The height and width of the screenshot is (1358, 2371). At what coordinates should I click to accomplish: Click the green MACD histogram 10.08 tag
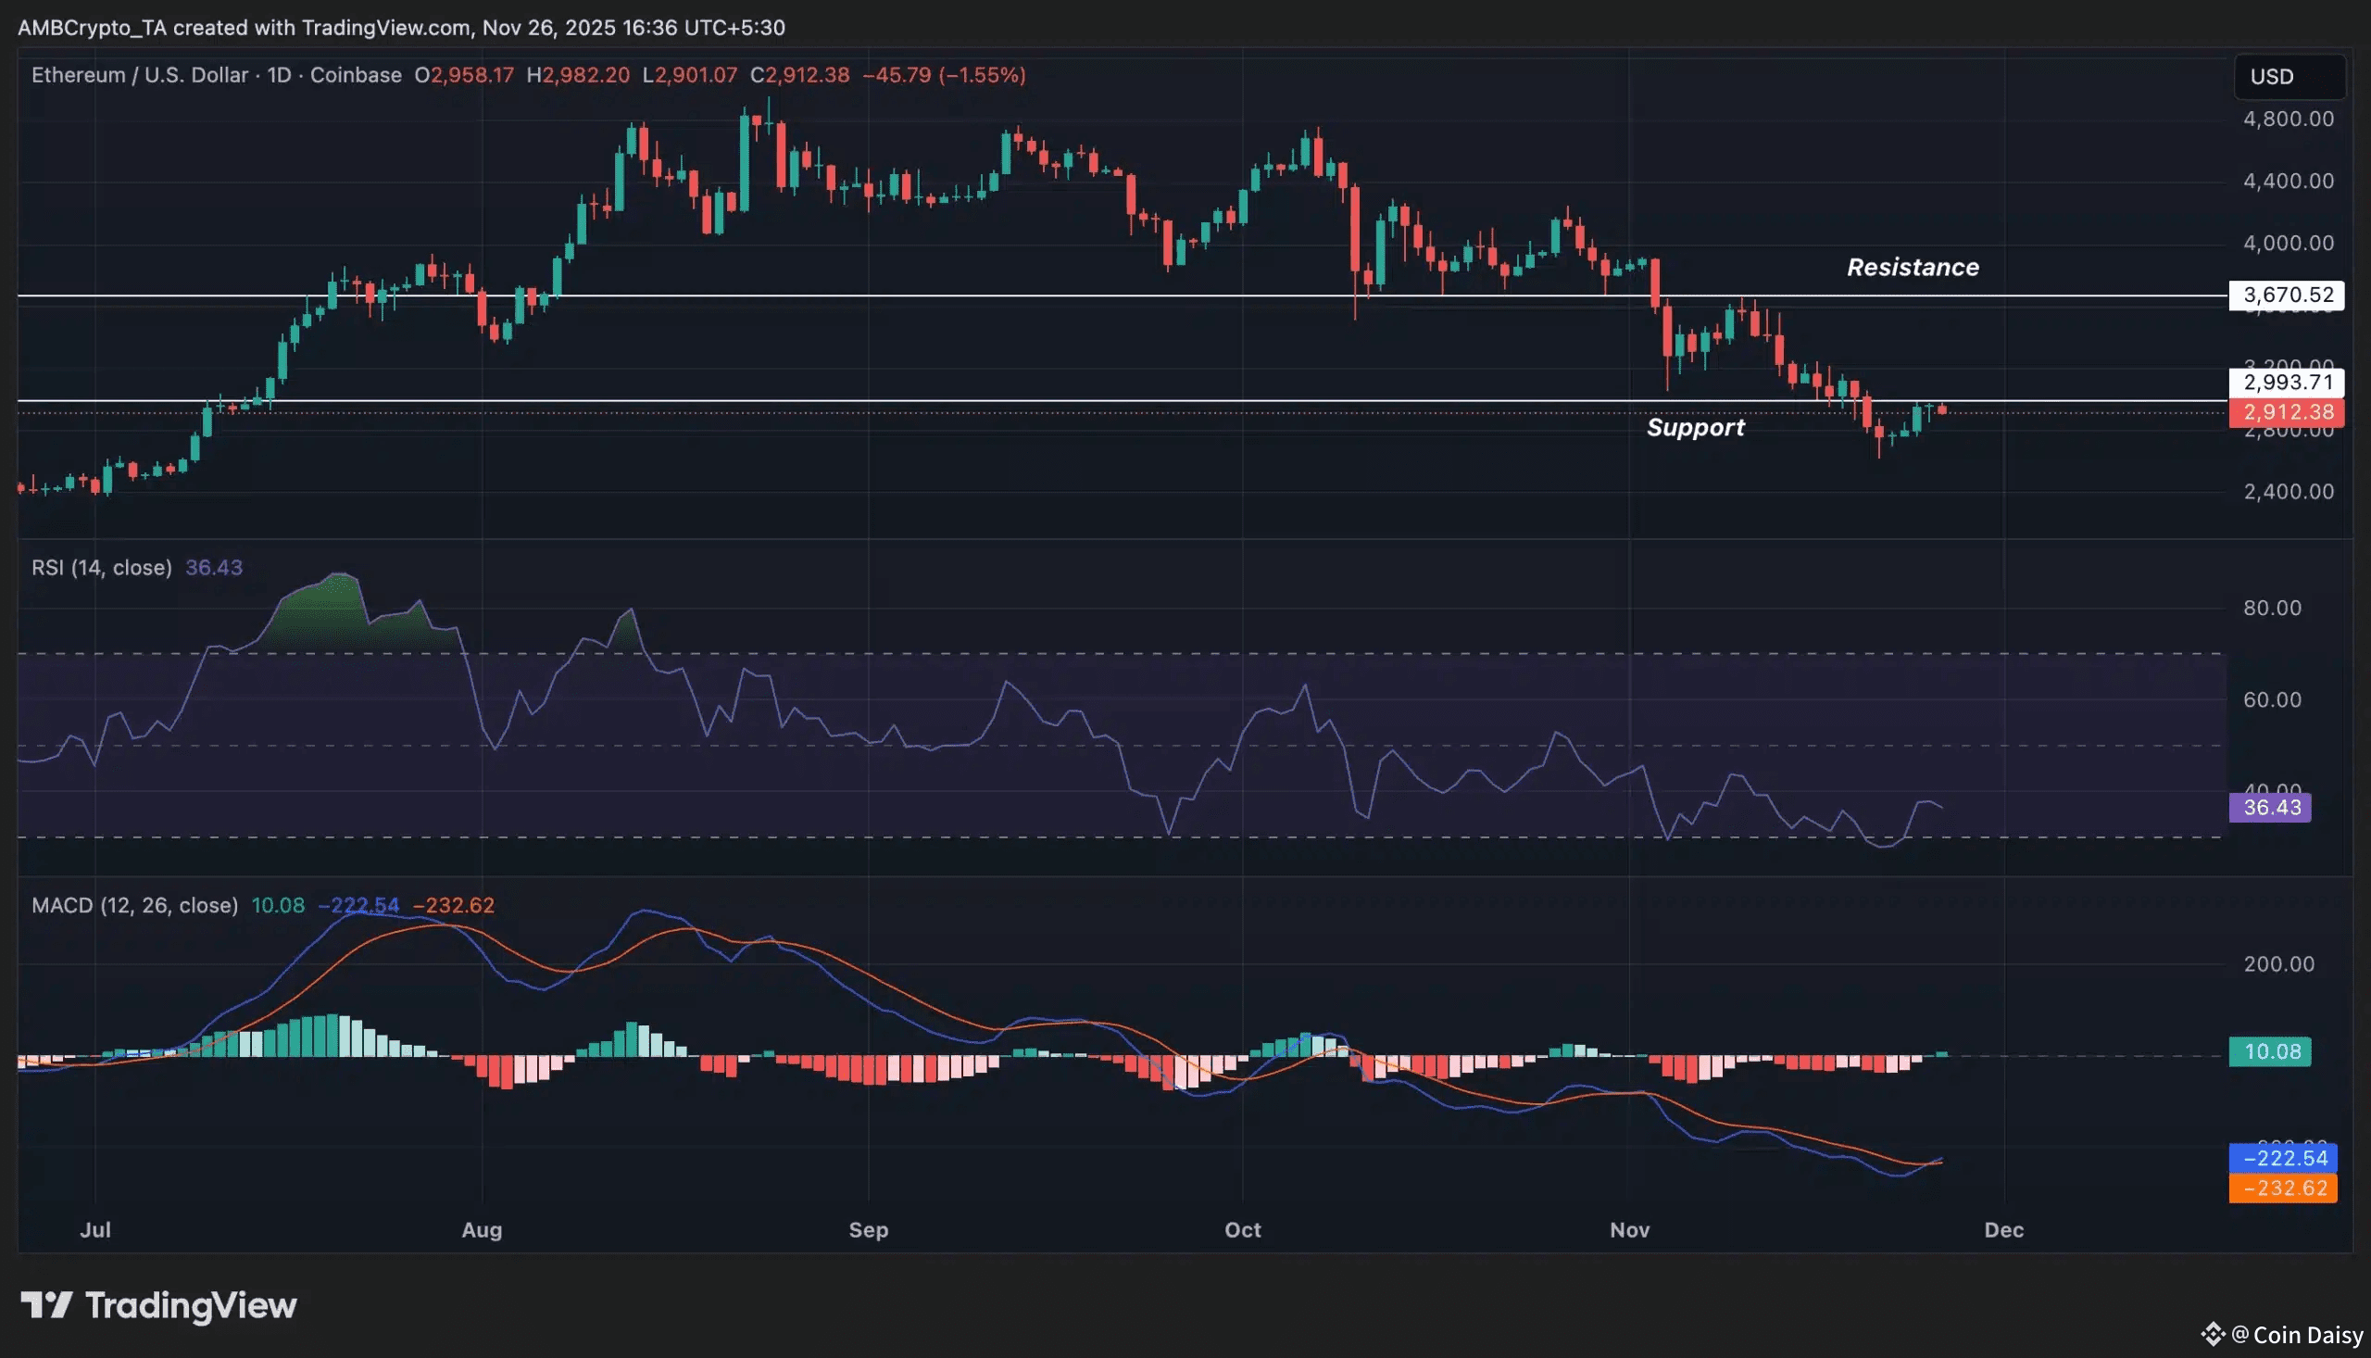(2269, 1052)
